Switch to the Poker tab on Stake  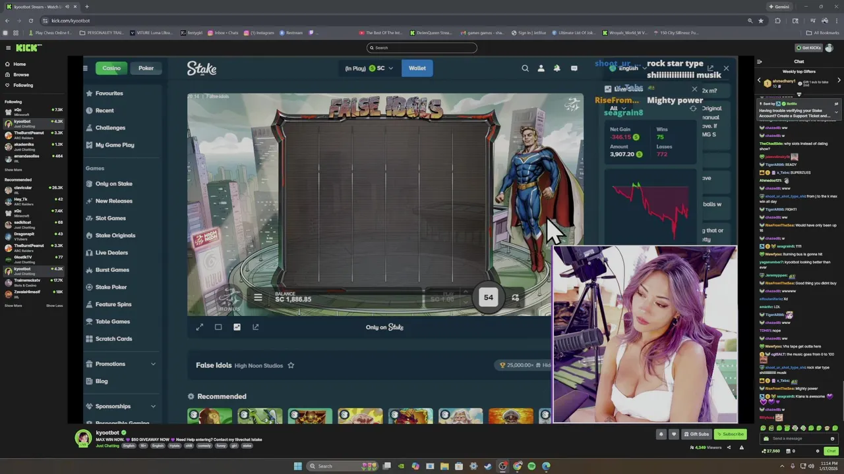(x=146, y=68)
